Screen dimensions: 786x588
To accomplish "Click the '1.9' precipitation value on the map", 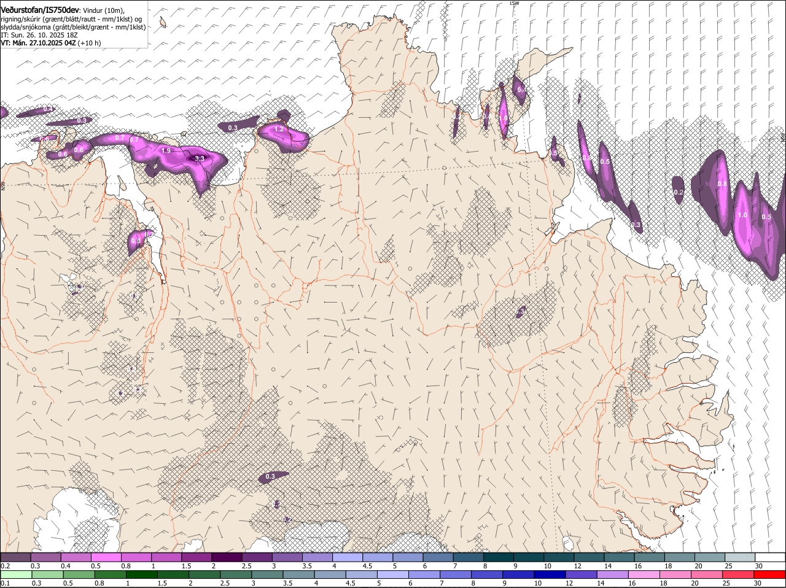I will tap(166, 150).
